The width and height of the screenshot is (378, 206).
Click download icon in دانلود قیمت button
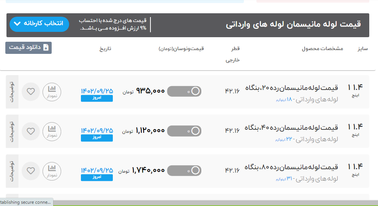coord(46,47)
